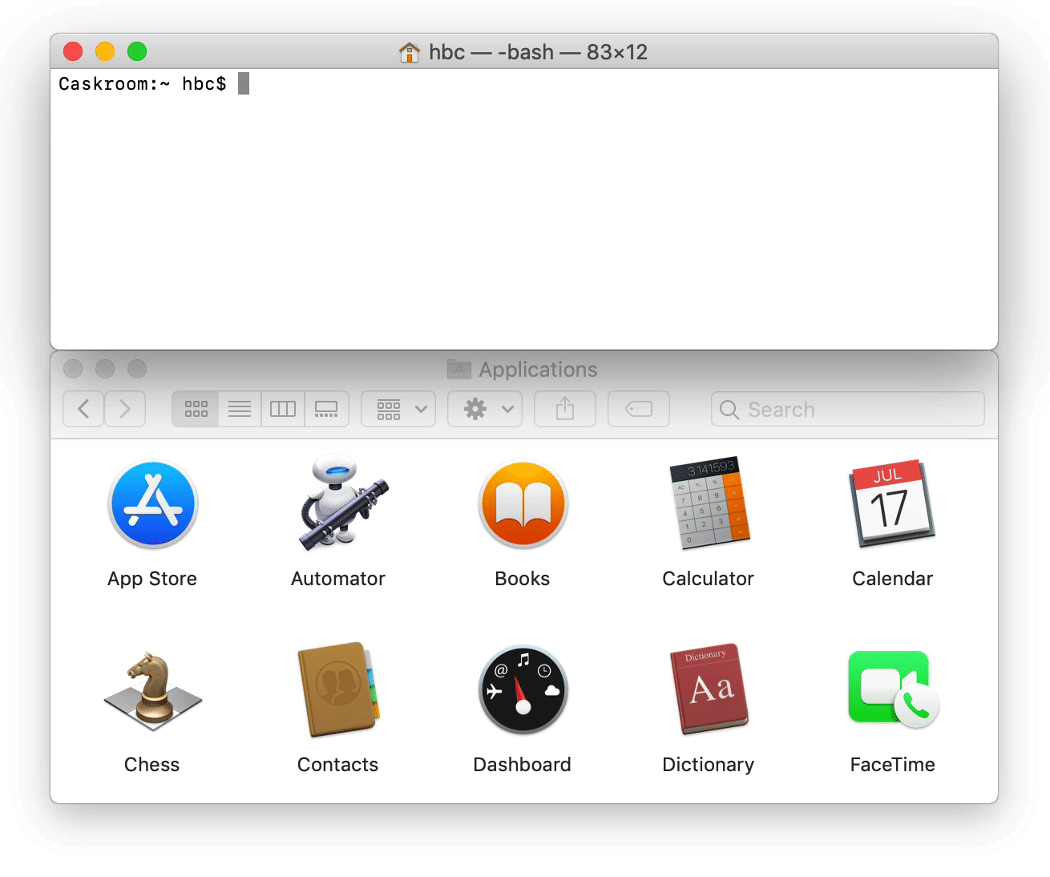Click the "Applications" Finder window title

pyautogui.click(x=539, y=370)
